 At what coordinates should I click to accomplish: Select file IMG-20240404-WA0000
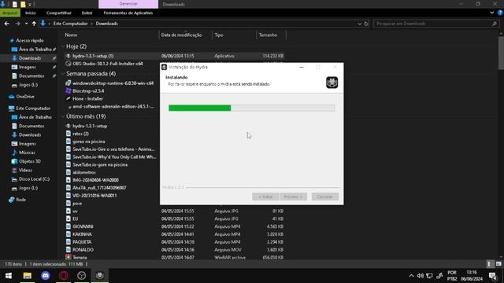[x=95, y=180]
